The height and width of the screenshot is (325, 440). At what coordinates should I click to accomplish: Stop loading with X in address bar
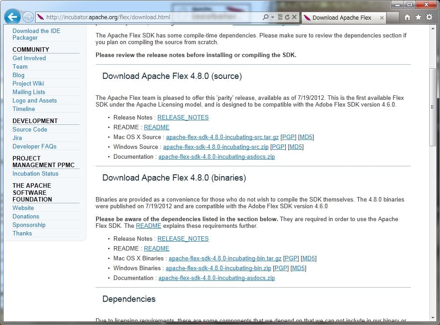pyautogui.click(x=294, y=17)
